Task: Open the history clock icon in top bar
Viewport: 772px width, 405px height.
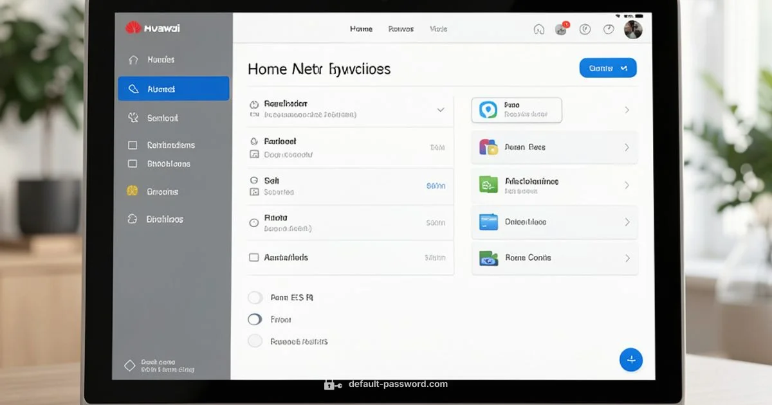Action: [x=607, y=28]
